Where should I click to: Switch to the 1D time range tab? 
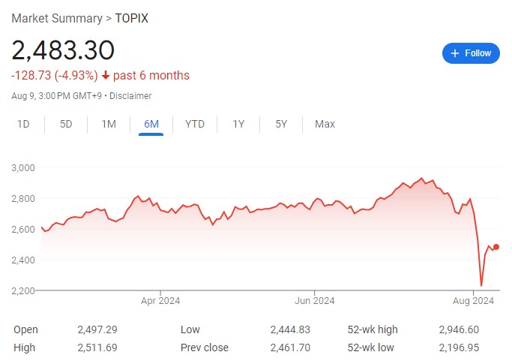coord(23,124)
